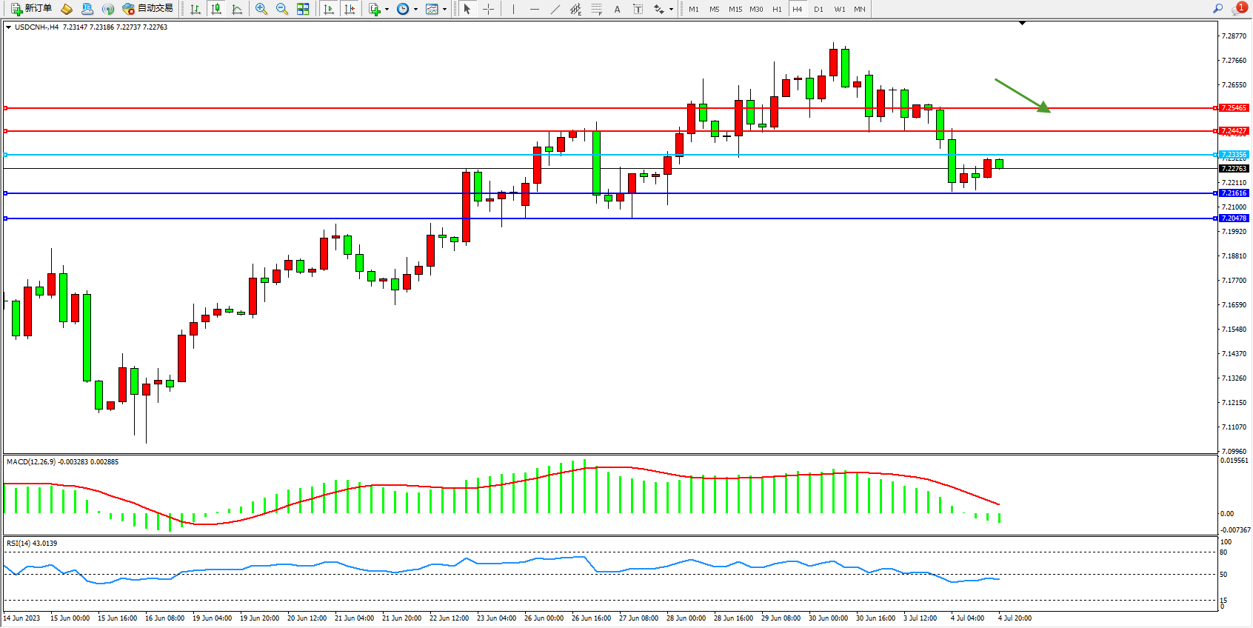The width and height of the screenshot is (1253, 628).
Task: Switch to the M15 timeframe
Action: tap(735, 9)
